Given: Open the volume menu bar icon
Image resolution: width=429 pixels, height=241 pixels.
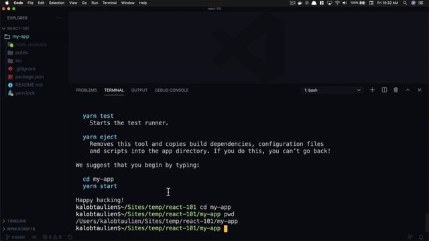Looking at the screenshot, I should 345,3.
